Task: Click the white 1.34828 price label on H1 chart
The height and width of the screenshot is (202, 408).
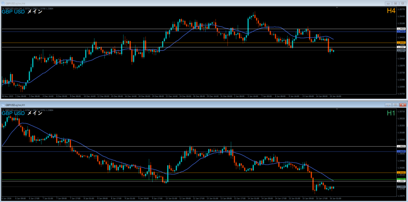Action: point(401,146)
